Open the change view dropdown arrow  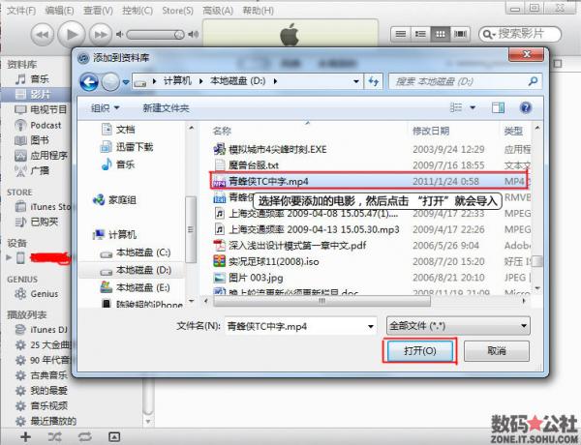(473, 108)
